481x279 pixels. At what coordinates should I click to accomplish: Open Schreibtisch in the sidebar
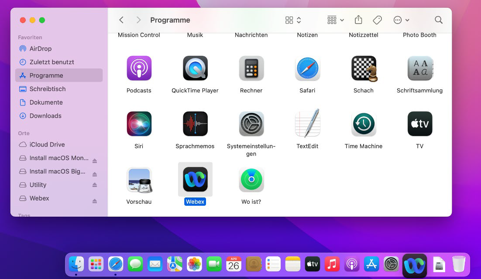tap(59, 89)
